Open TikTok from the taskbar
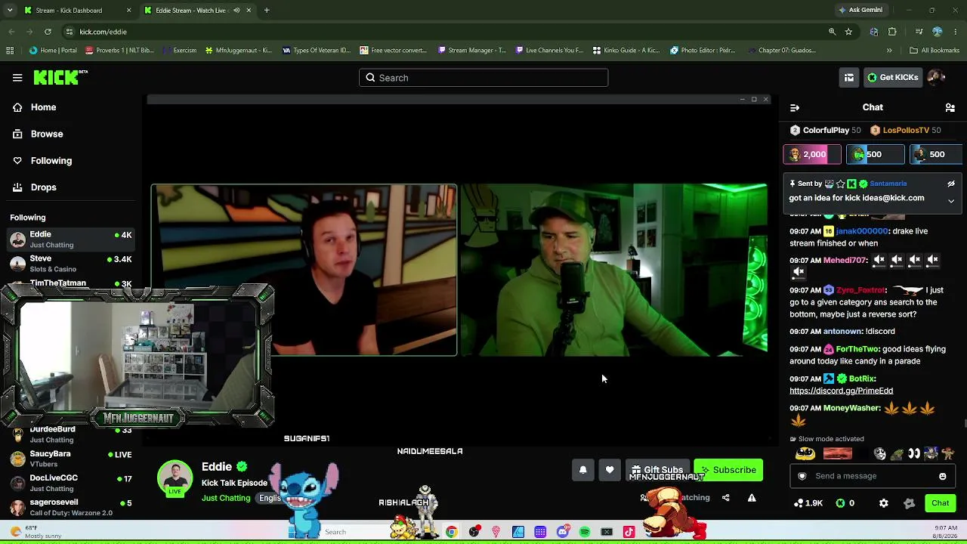967x544 pixels. 629,532
